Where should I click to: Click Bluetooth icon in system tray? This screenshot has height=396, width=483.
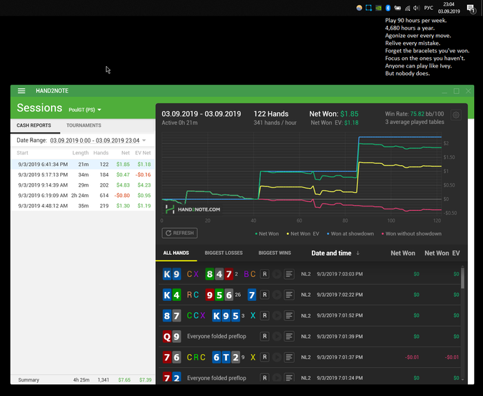(388, 8)
